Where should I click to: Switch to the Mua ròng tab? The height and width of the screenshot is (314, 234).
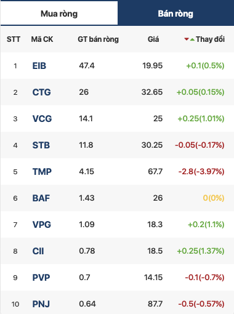pyautogui.click(x=59, y=14)
